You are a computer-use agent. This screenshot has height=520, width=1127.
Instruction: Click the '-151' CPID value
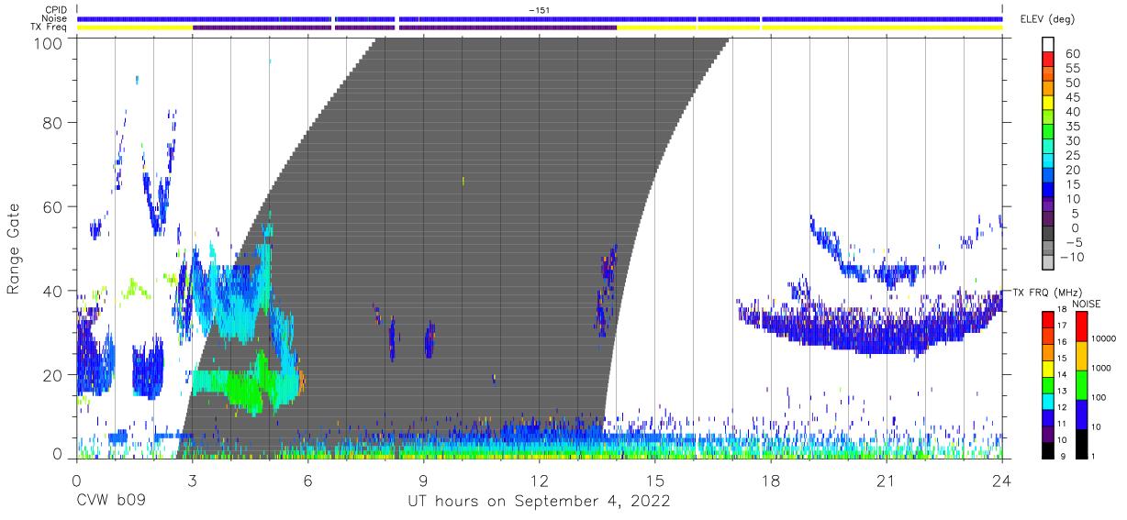point(539,10)
